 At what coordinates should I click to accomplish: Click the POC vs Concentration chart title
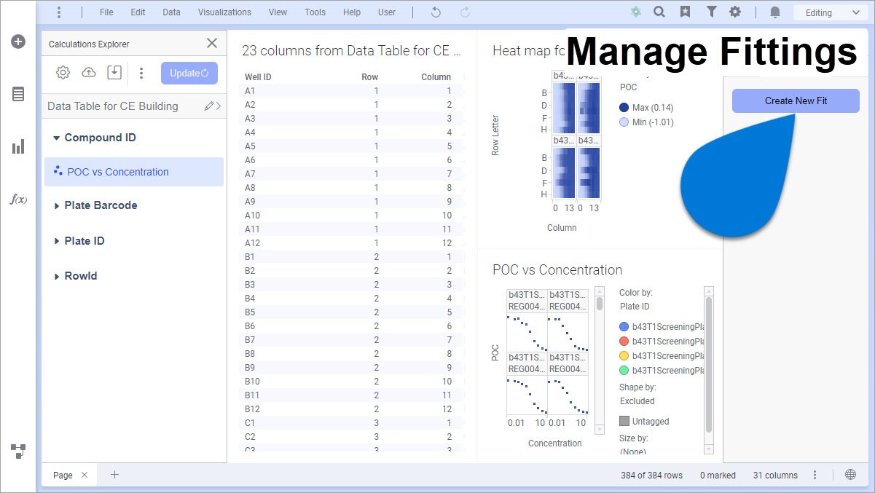pos(557,270)
